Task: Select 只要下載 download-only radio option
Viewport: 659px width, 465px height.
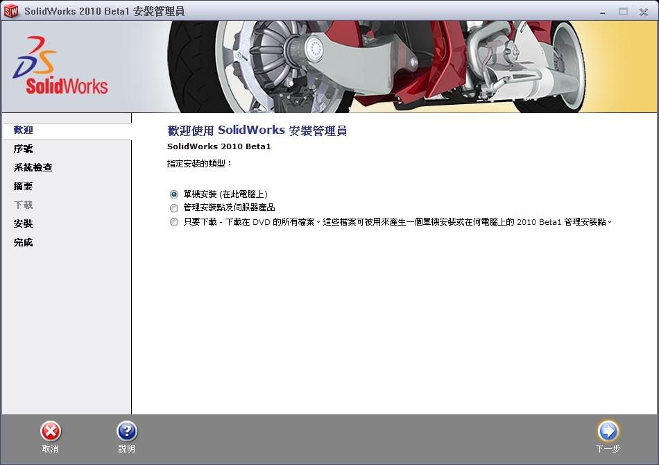Action: point(174,222)
